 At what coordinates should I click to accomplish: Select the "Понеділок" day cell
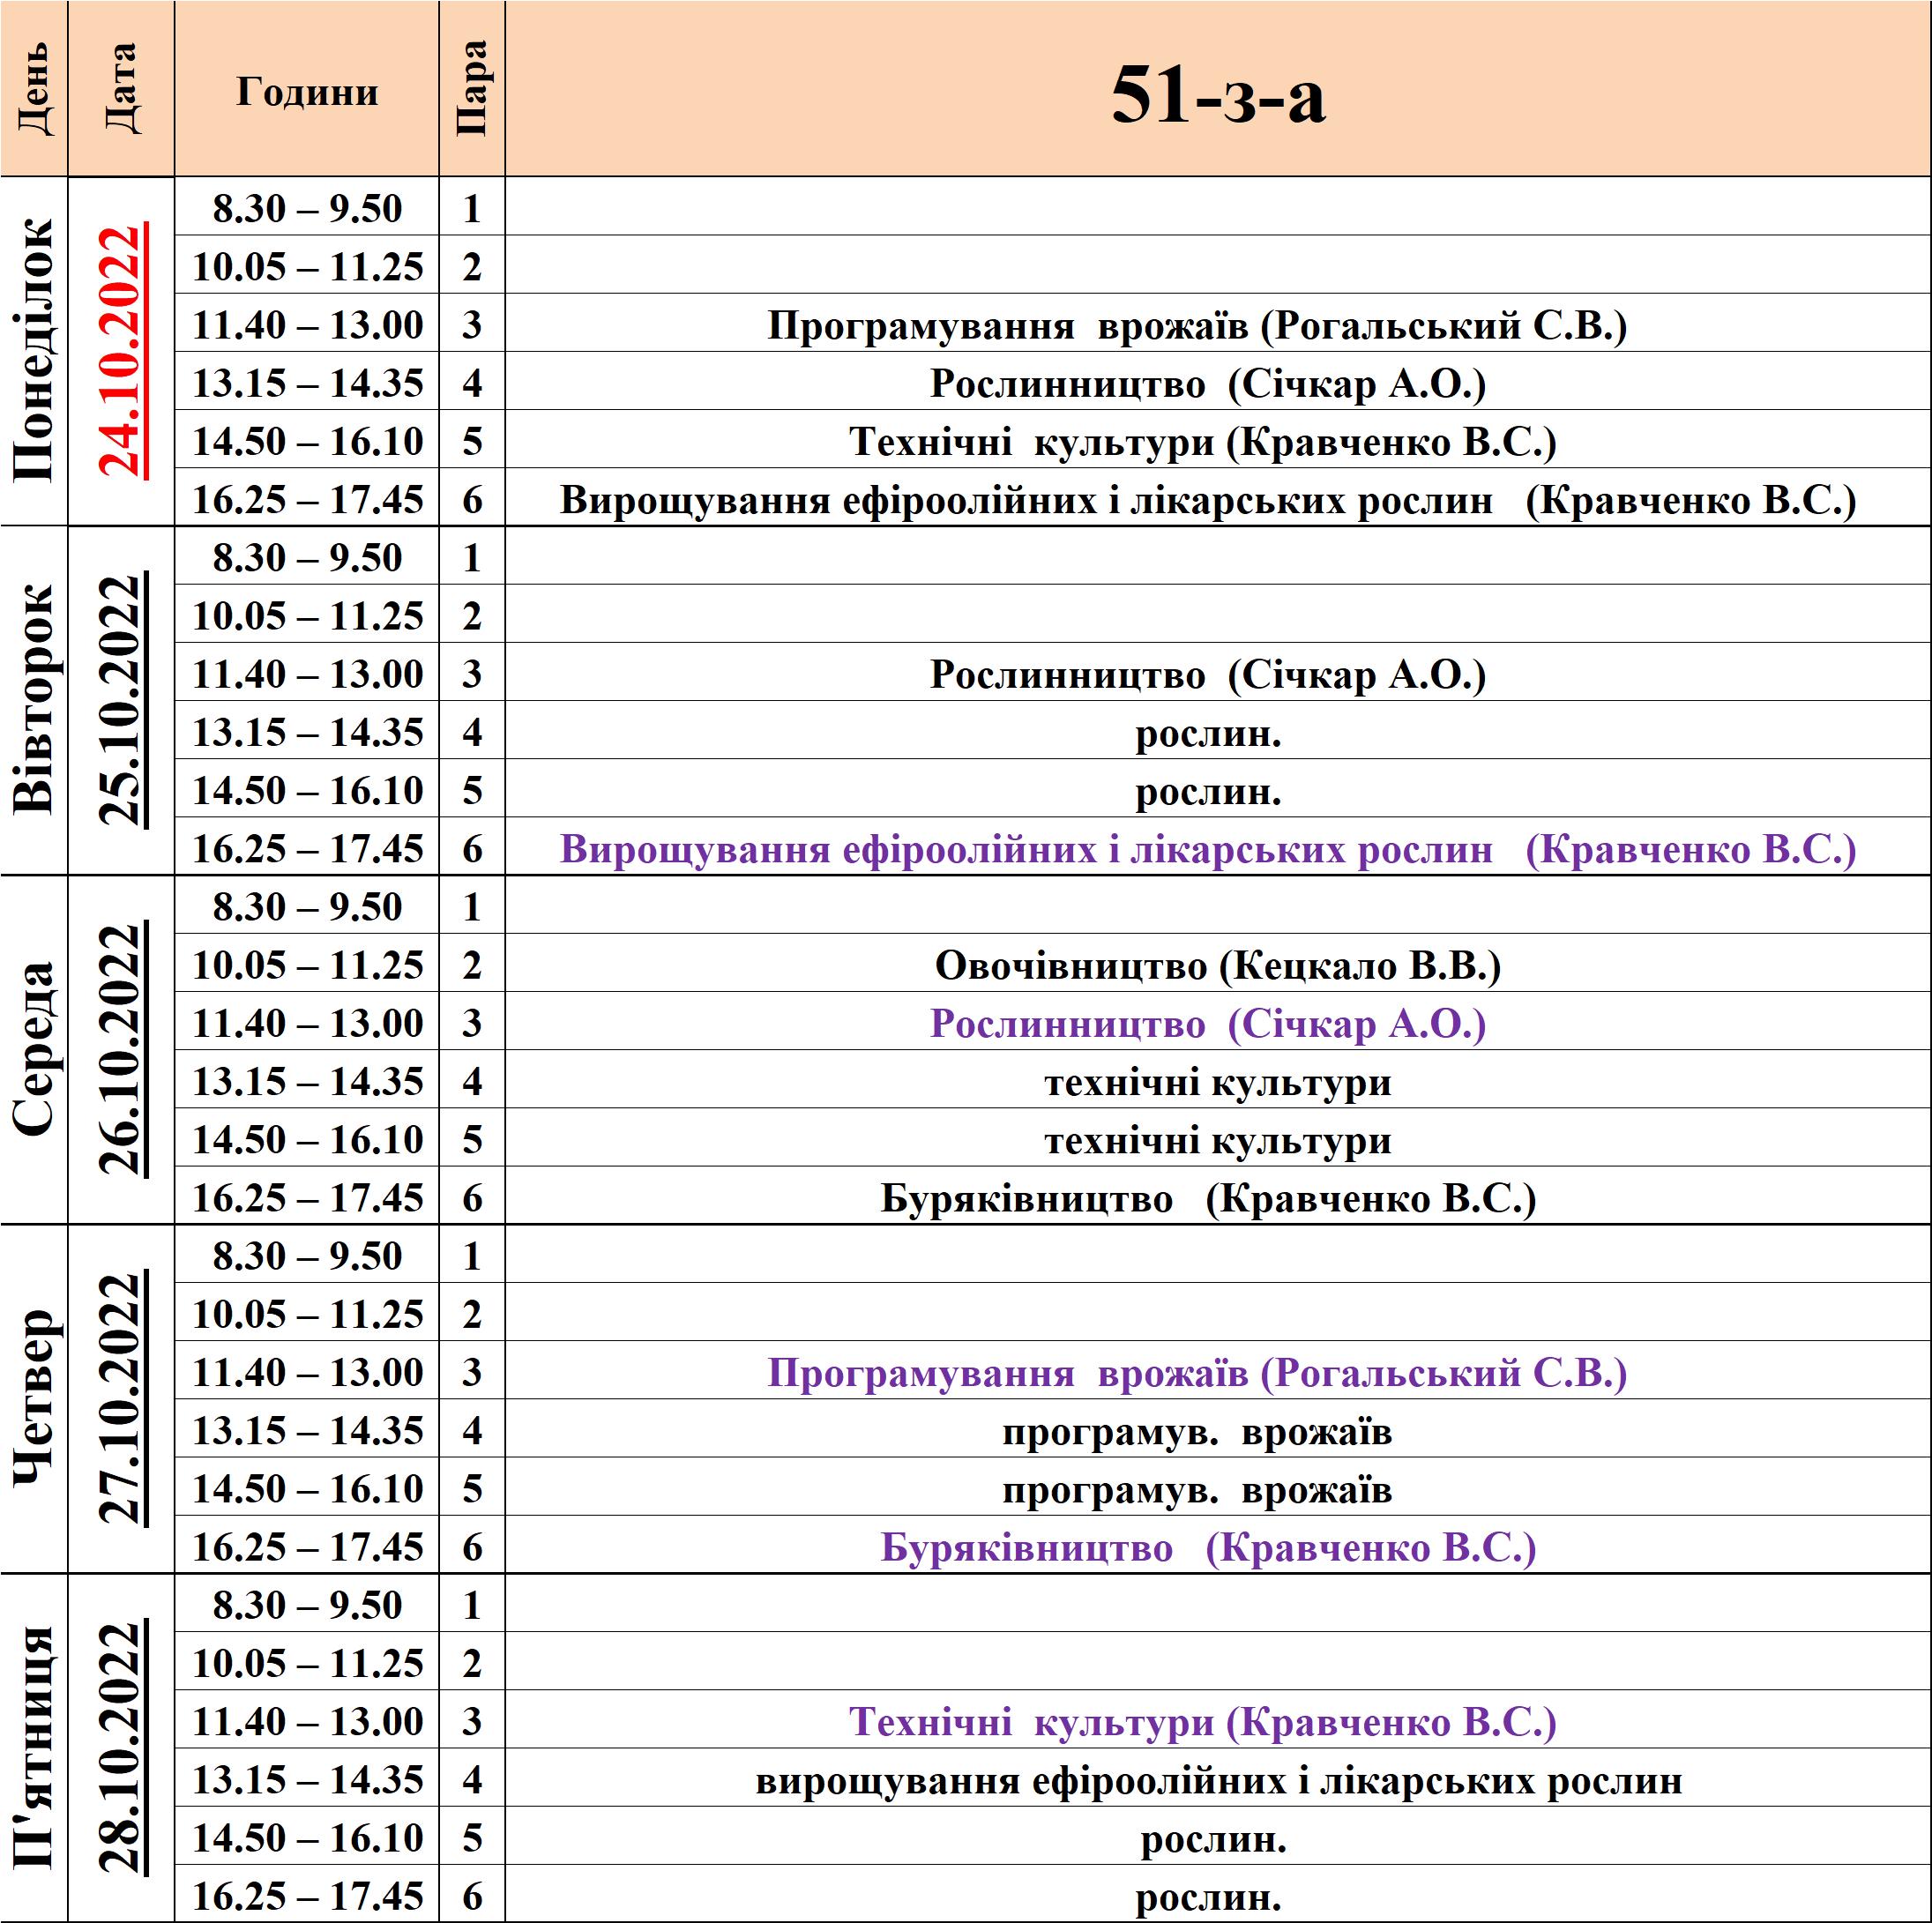tap(34, 351)
